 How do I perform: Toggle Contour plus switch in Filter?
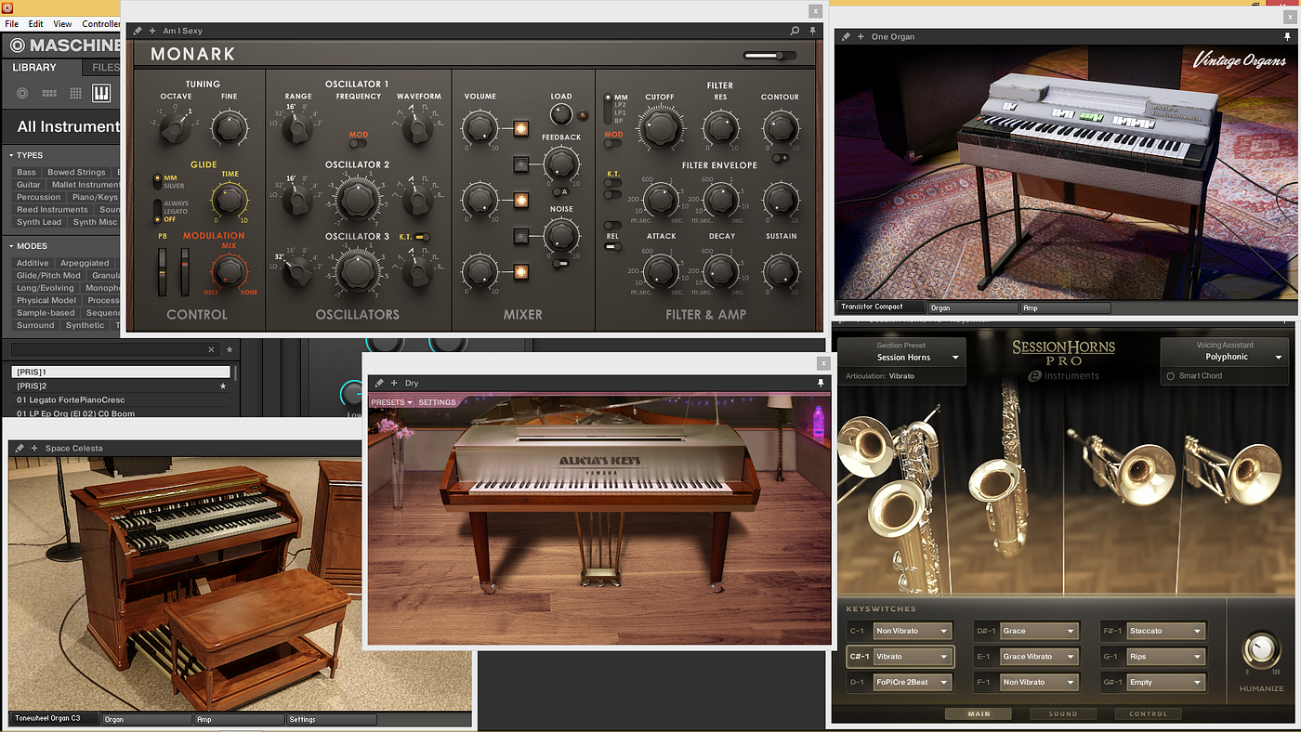[x=781, y=158]
